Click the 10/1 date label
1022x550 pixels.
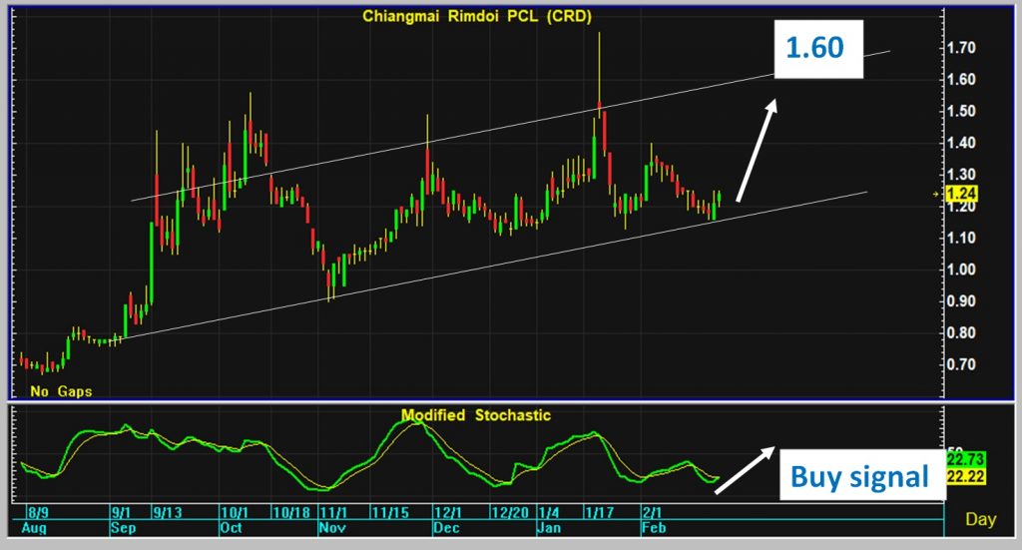click(234, 512)
